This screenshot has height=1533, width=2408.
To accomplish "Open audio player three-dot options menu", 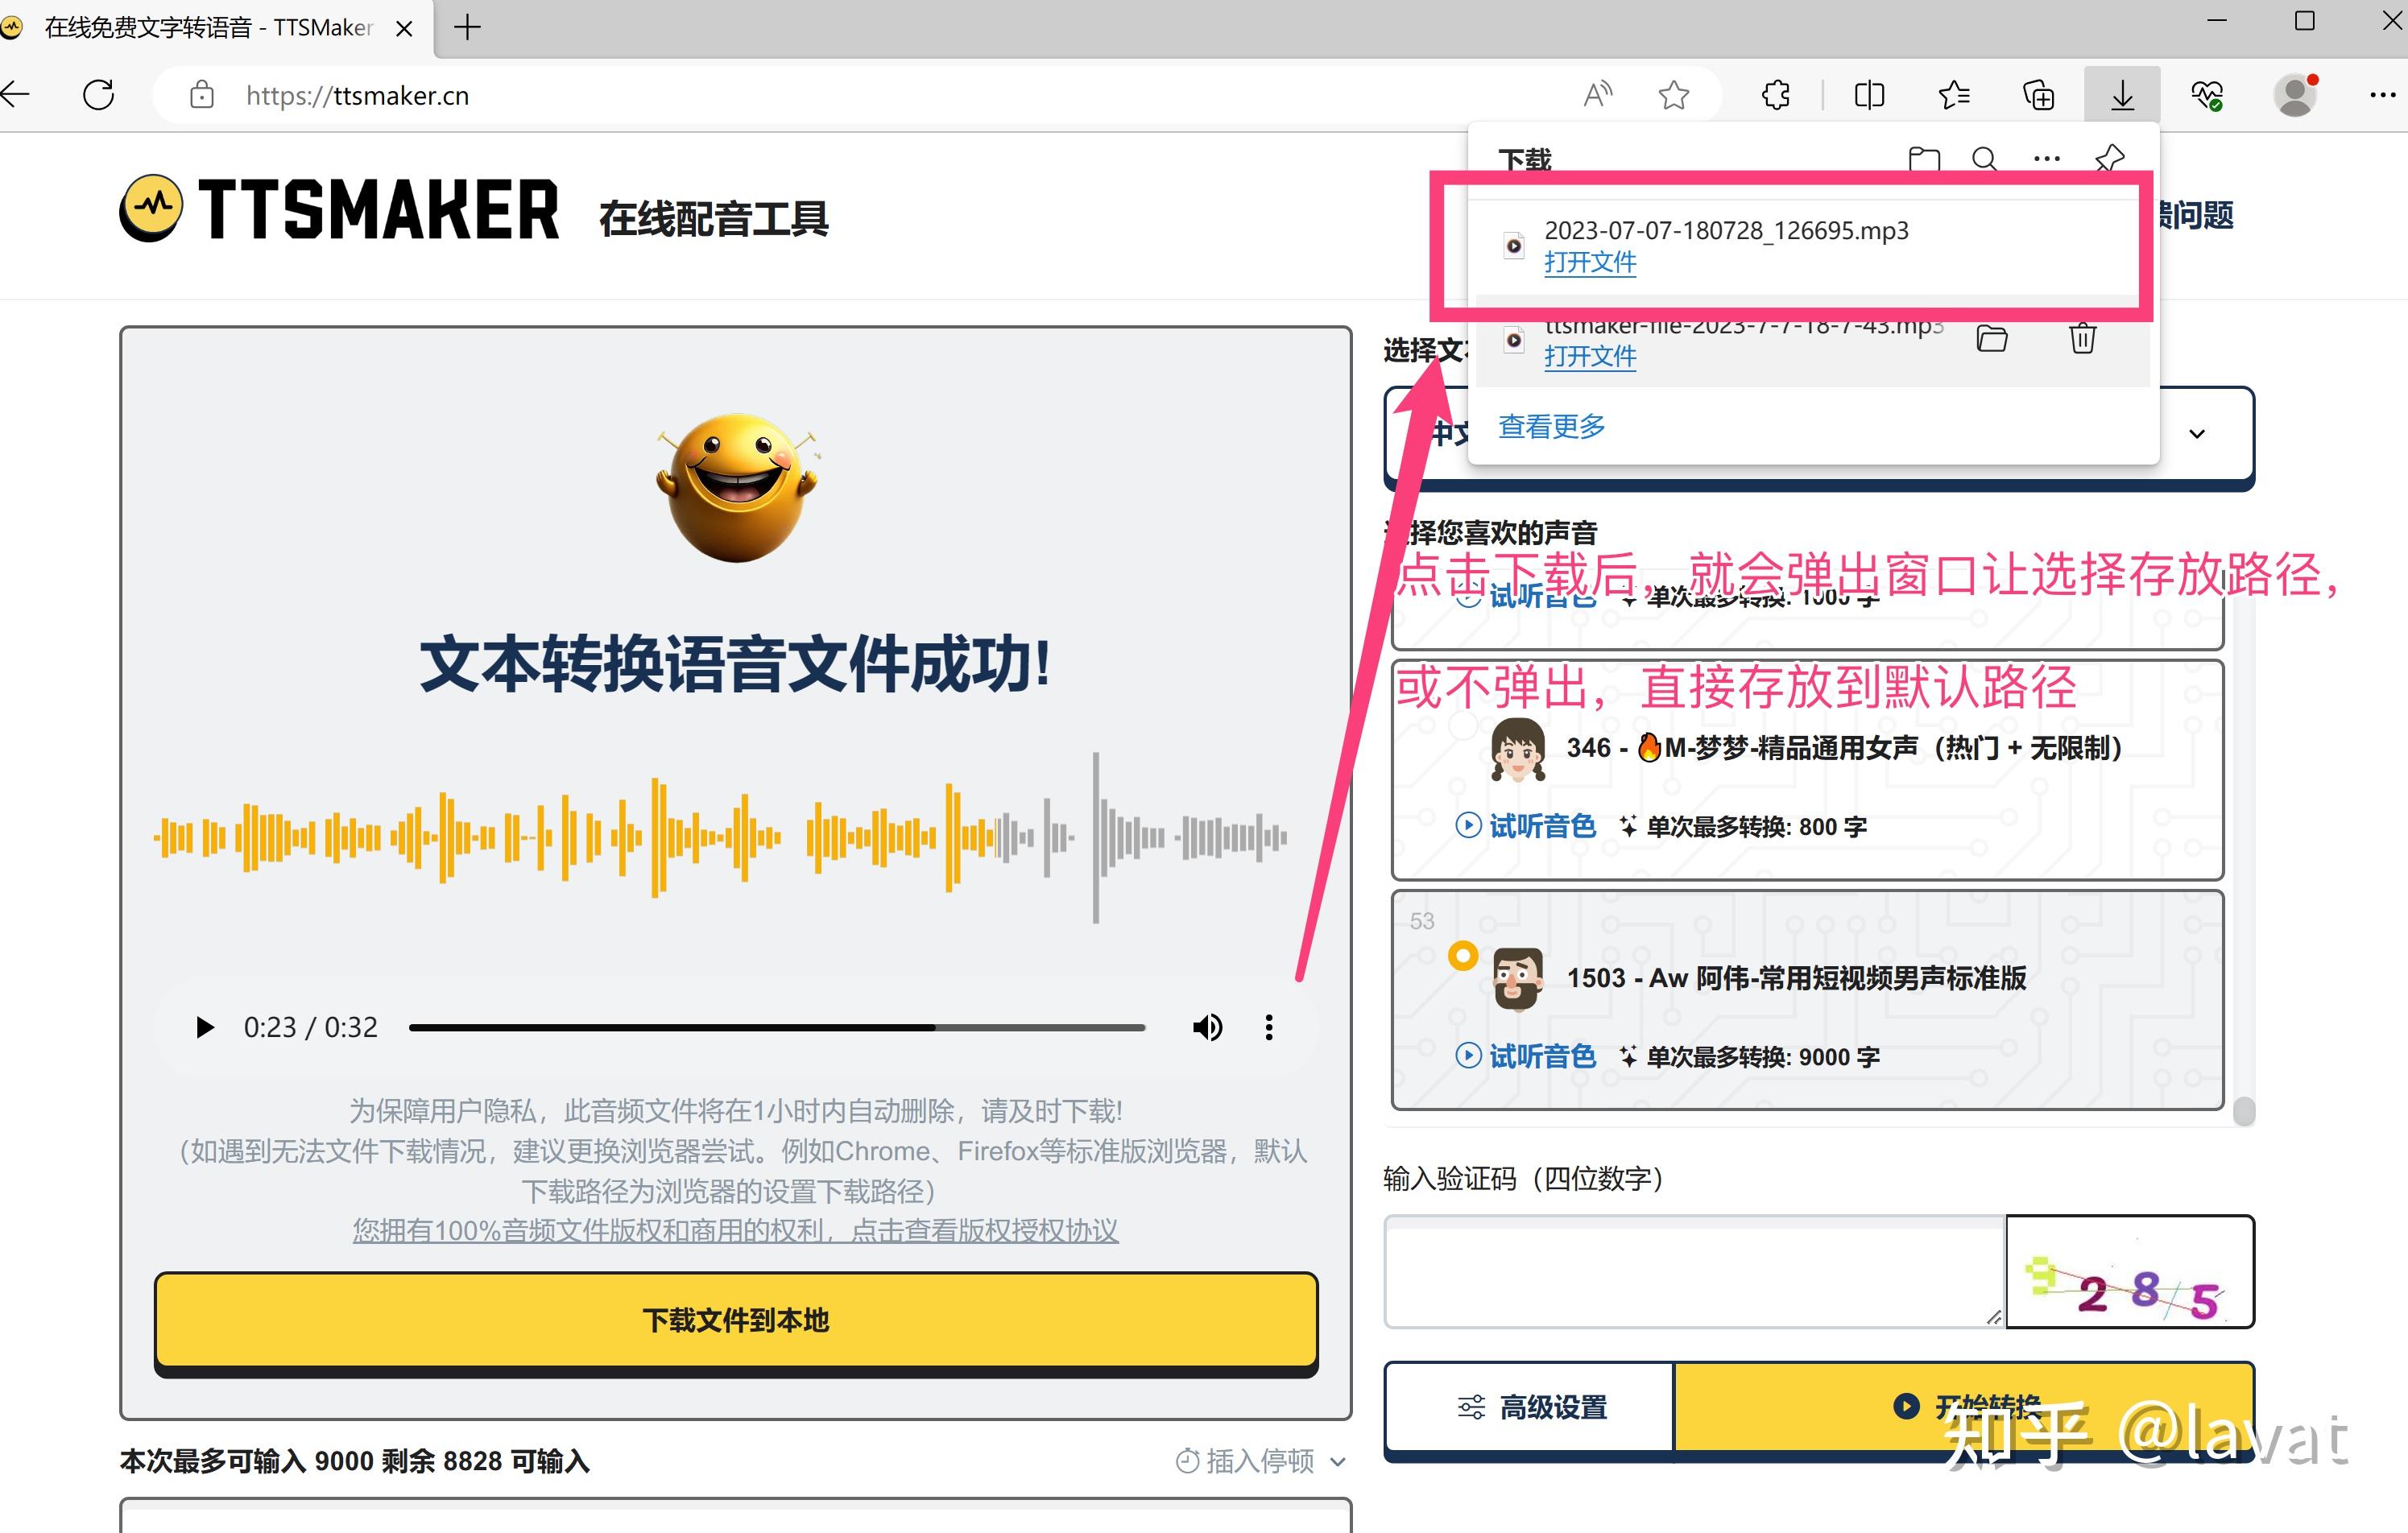I will [x=1269, y=1027].
